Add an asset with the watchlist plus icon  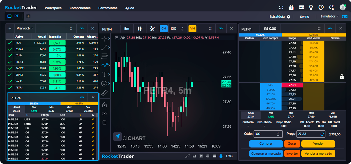(10, 29)
